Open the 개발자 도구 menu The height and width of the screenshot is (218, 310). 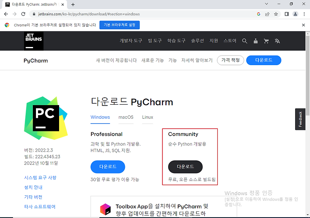(x=131, y=41)
